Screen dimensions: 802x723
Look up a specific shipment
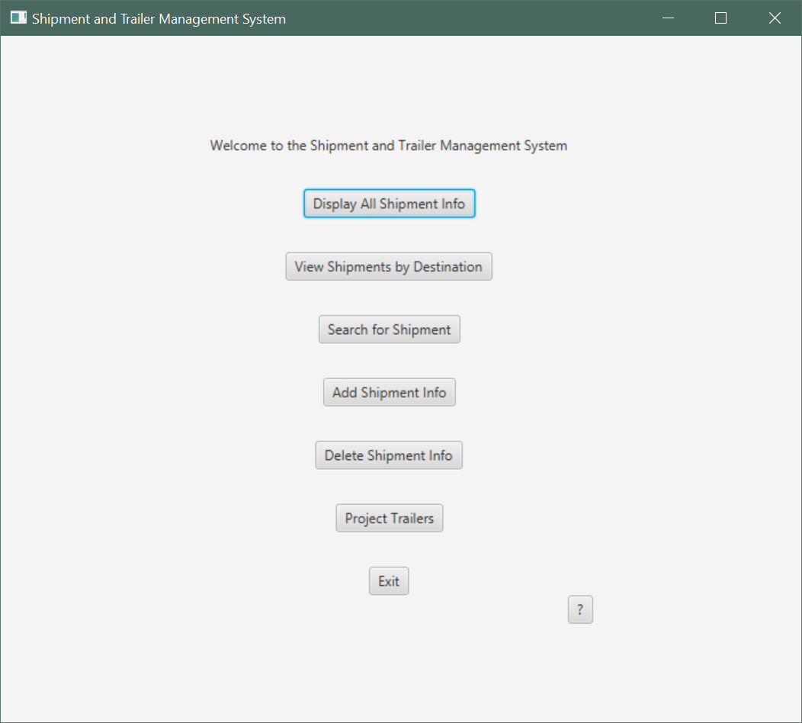389,329
